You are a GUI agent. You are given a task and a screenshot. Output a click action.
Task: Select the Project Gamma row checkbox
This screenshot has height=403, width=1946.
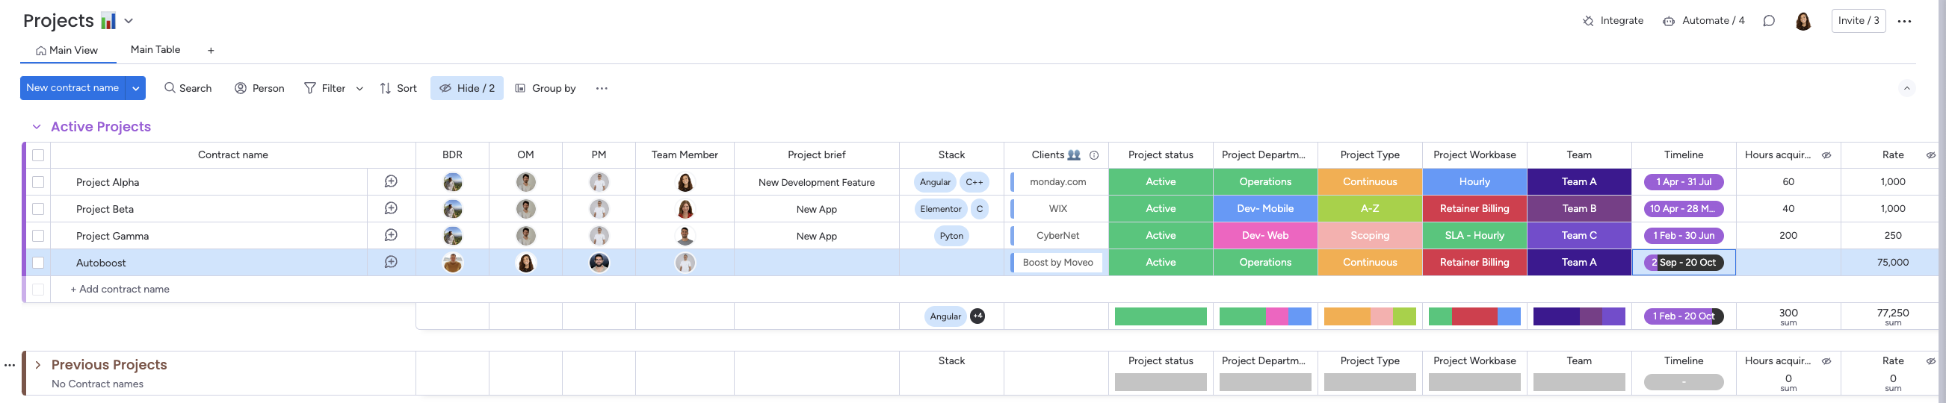click(x=39, y=237)
